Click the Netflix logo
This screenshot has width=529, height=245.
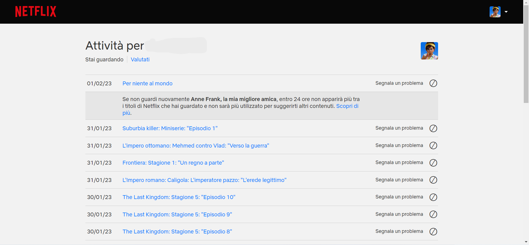coord(36,12)
